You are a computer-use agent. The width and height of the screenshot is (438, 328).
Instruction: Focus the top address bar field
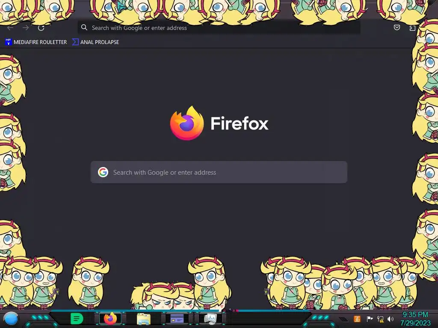[219, 28]
